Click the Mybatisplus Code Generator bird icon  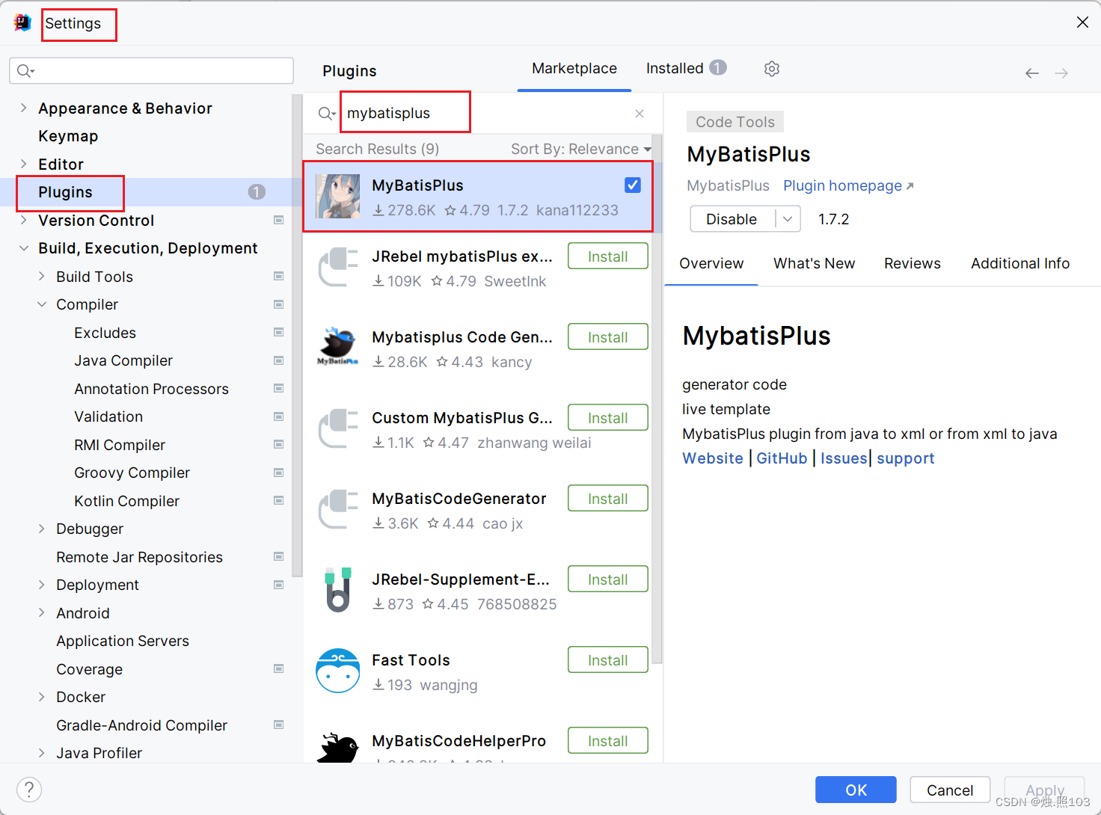[338, 346]
